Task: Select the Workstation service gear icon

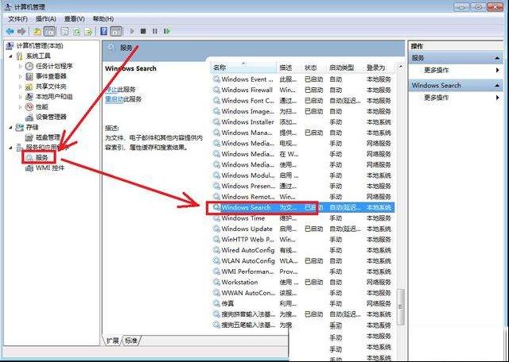Action: click(216, 283)
